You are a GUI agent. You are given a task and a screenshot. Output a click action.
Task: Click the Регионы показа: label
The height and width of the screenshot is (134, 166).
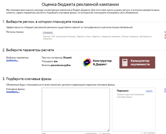click(15, 32)
